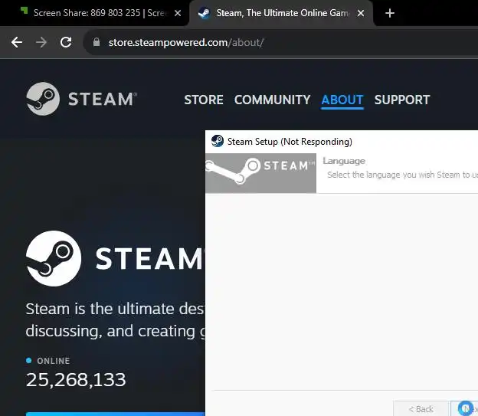View site info via padlock icon
This screenshot has width=478, height=416.
97,42
